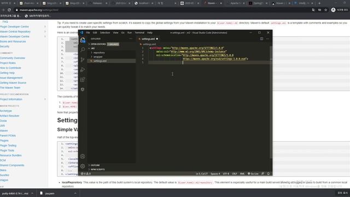The height and width of the screenshot is (197, 350).
Task: Click the errors and warnings status indicator
Action: [86, 173]
